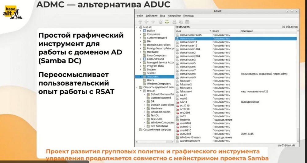Viewport: 307px width, 163px height.
Task: Click the Builtin container icon in tree
Action: pos(145,31)
